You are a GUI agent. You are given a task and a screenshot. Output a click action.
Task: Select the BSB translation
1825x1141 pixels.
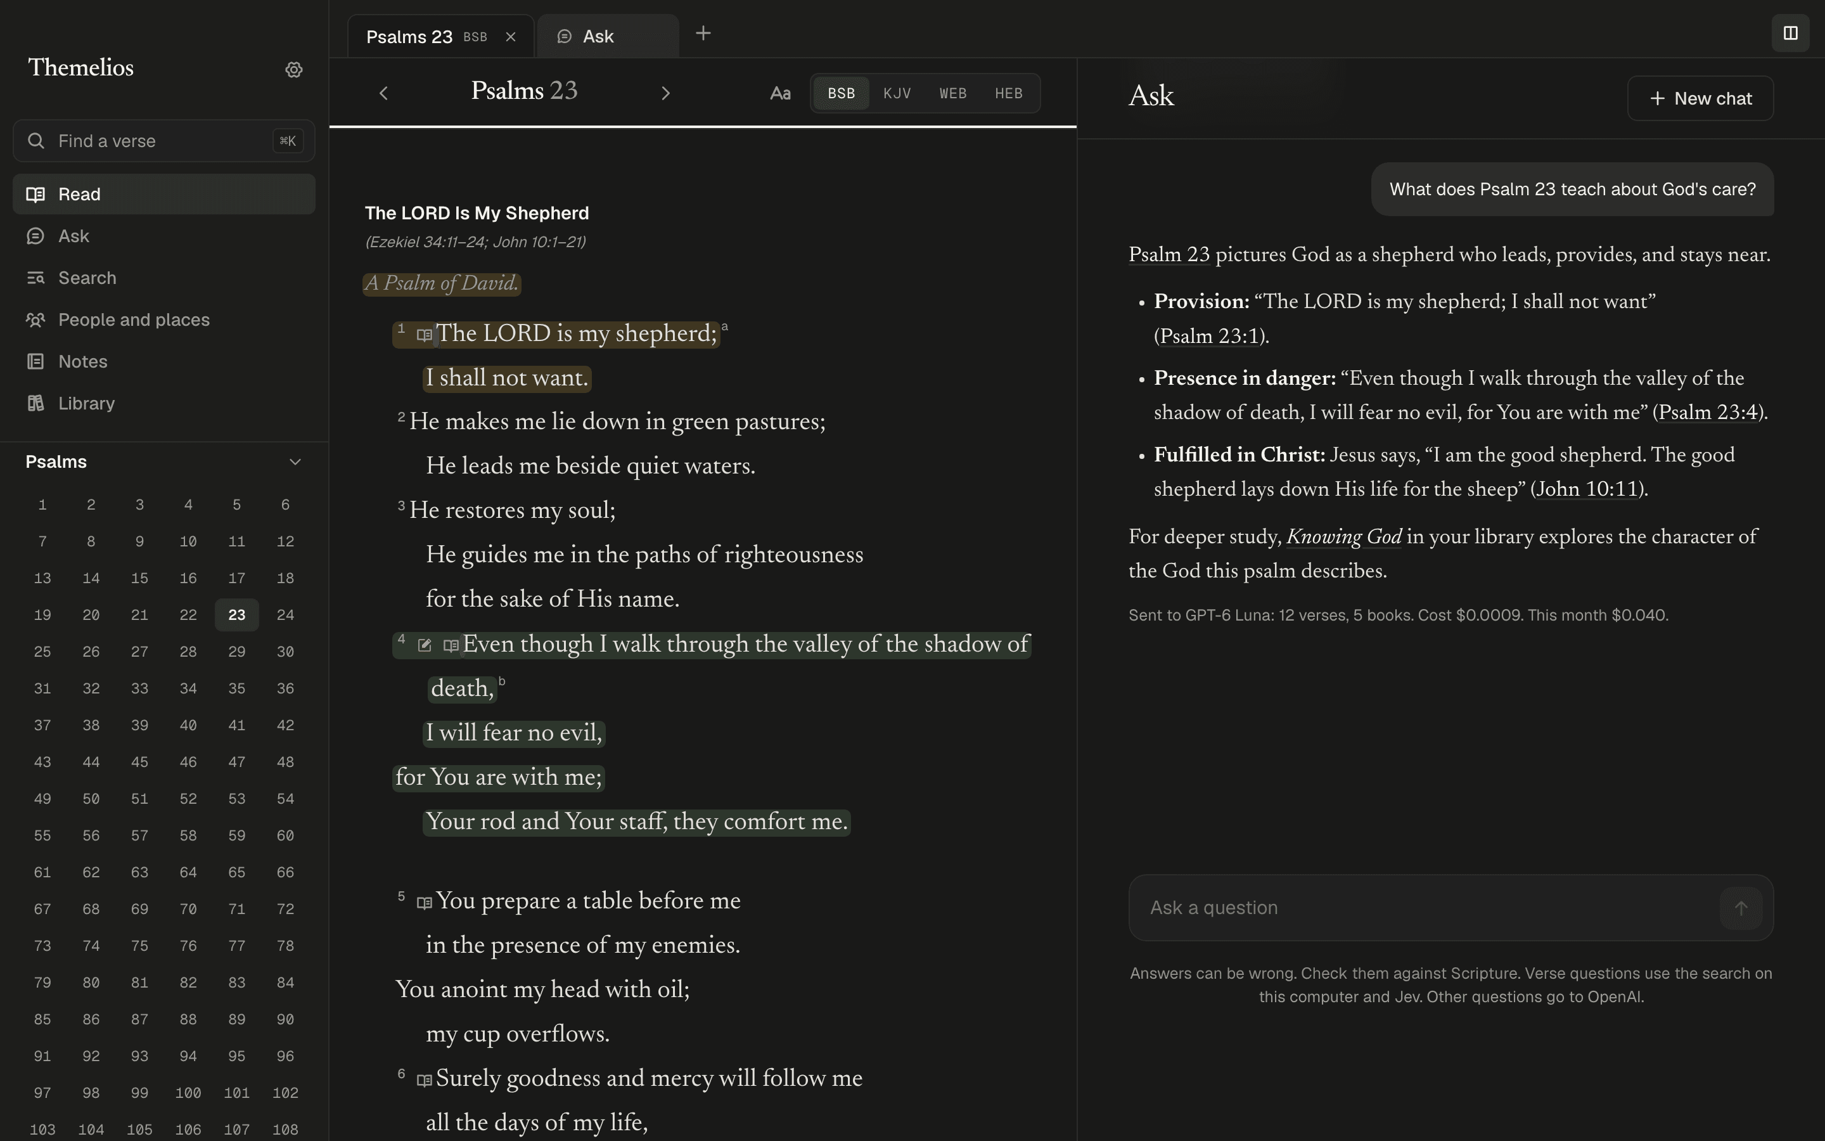841,94
